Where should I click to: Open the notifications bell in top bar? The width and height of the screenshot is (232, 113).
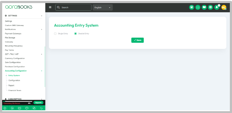(x=217, y=7)
